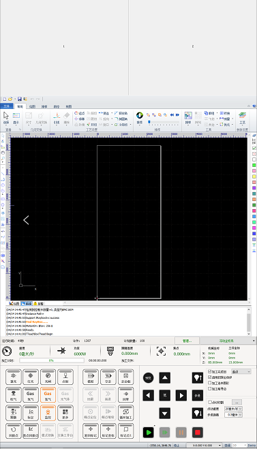Toggle the soft limit protection checkbox

[x=209, y=377]
